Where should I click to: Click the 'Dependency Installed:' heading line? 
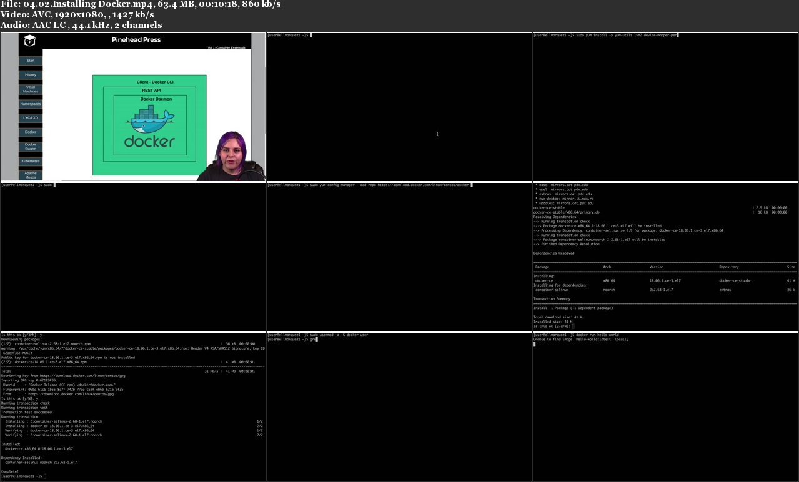21,458
